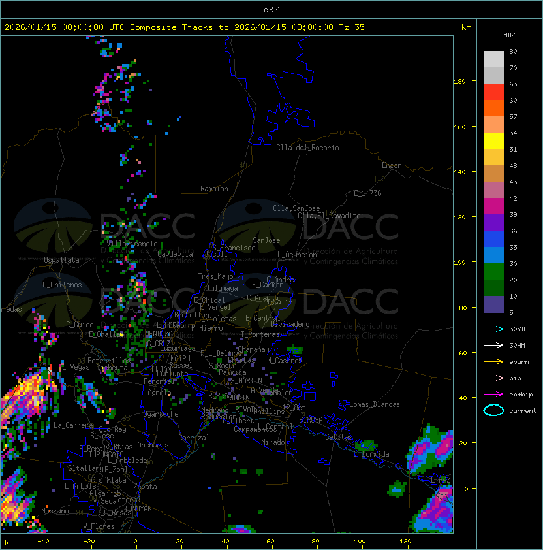
Task: Pick the green 20-30 dBZ color band
Action: pos(493,272)
